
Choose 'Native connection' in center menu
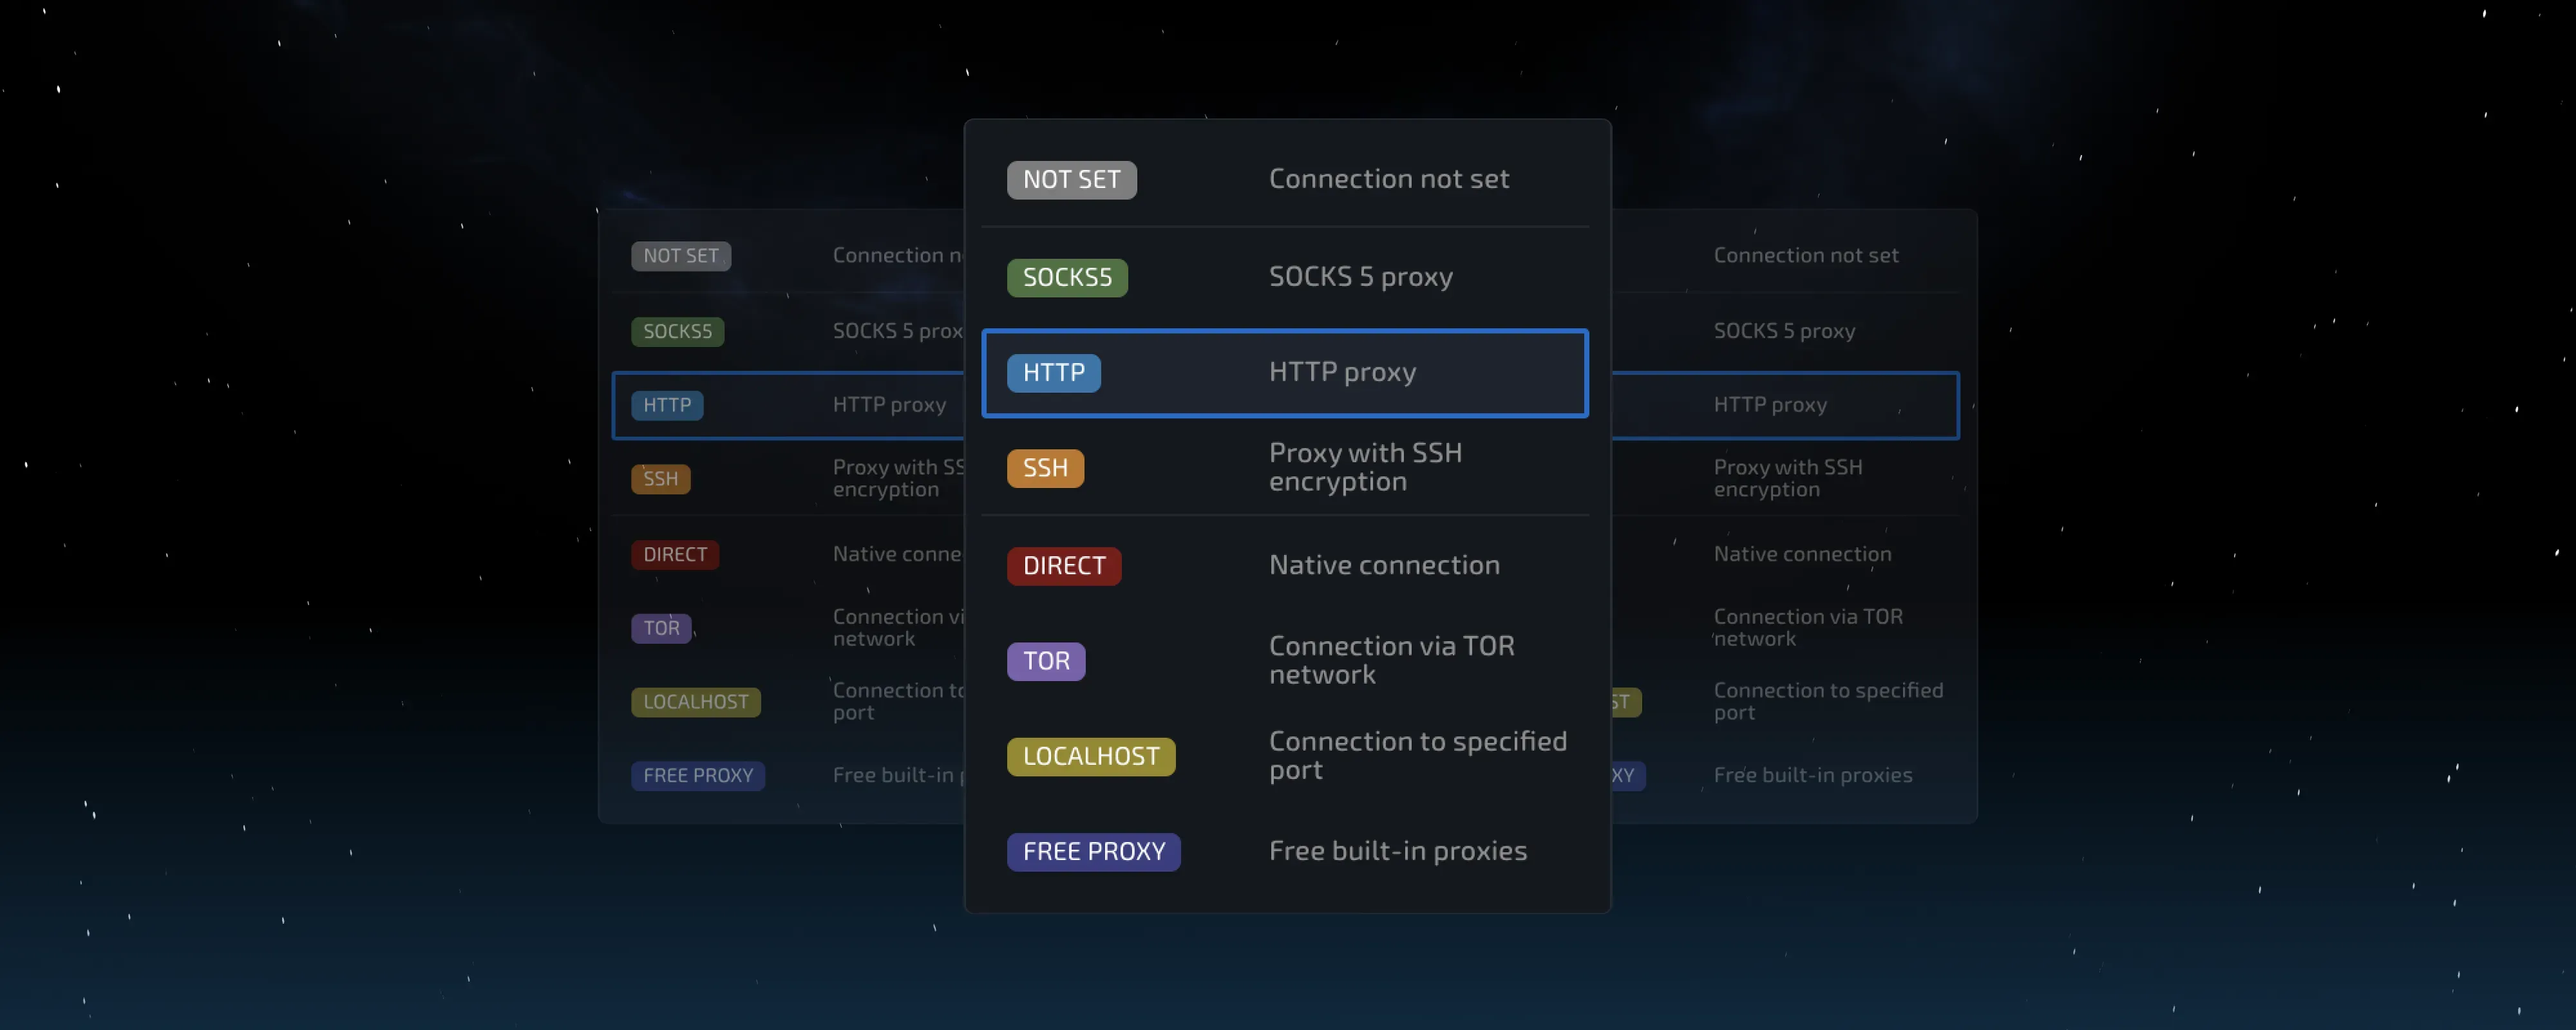click(x=1384, y=565)
